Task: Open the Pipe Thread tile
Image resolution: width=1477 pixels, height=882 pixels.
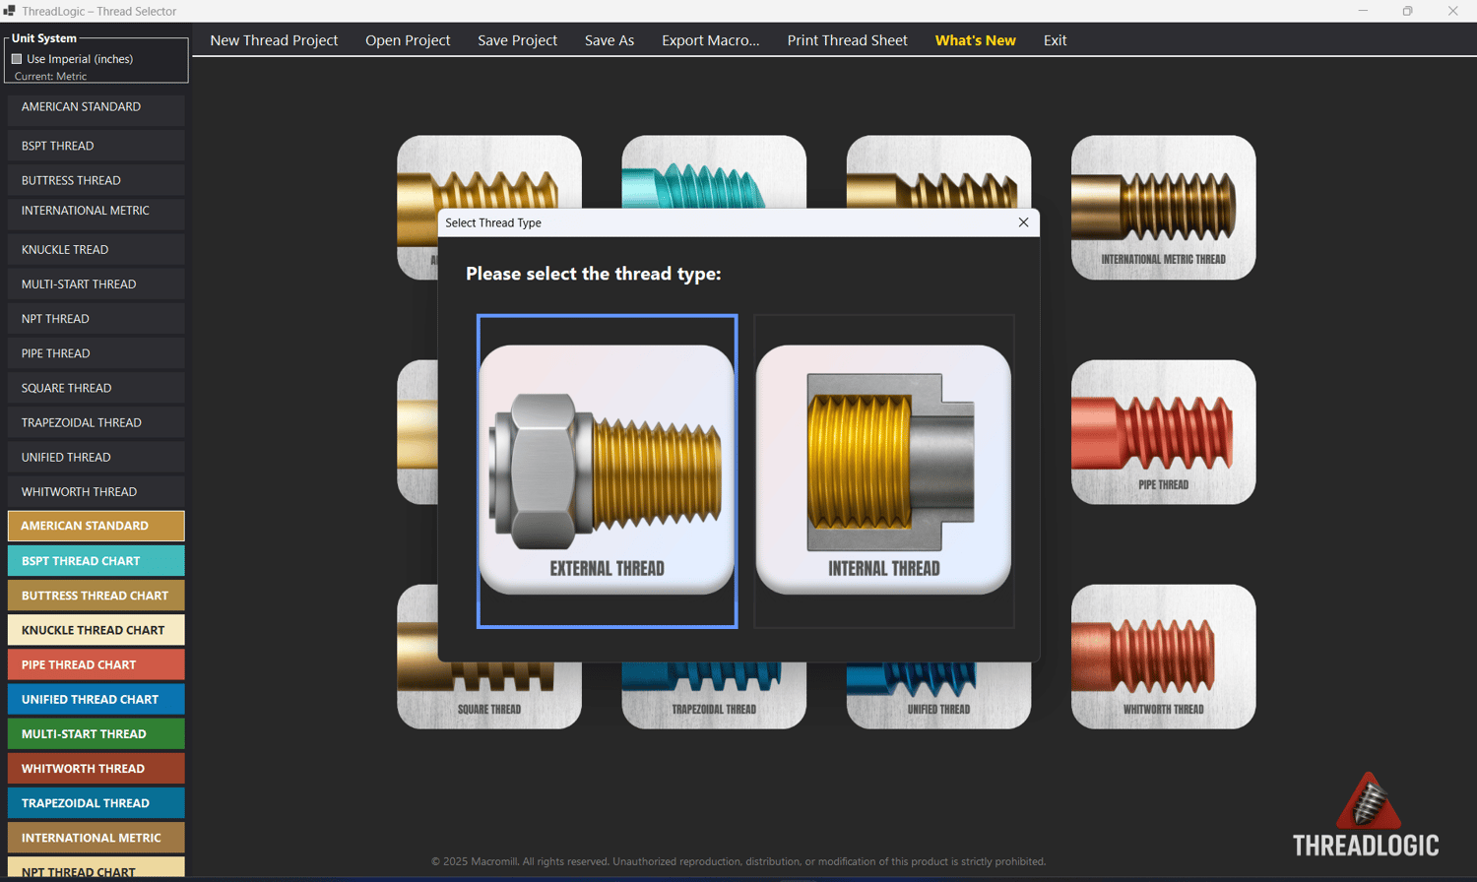Action: (1163, 432)
